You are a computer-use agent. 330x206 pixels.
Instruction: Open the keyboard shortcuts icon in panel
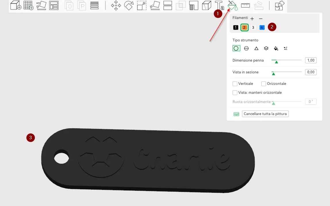pos(236,114)
